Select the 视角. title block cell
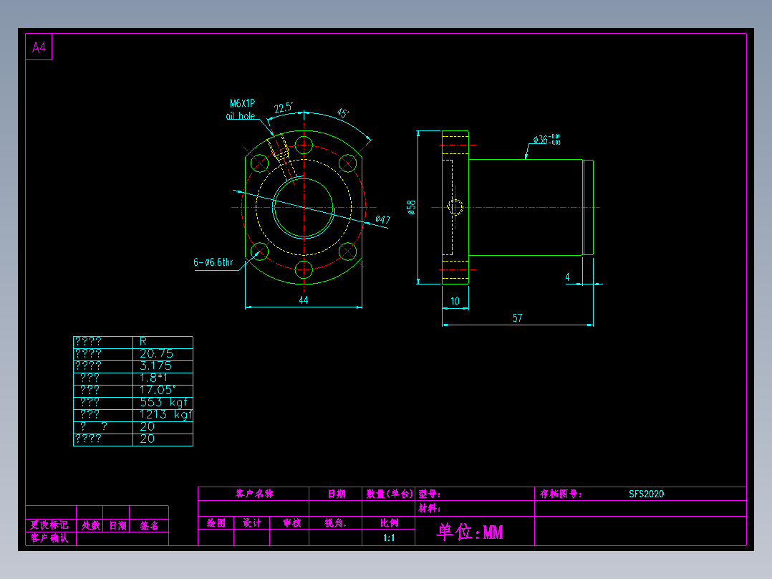772x579 pixels. click(335, 523)
